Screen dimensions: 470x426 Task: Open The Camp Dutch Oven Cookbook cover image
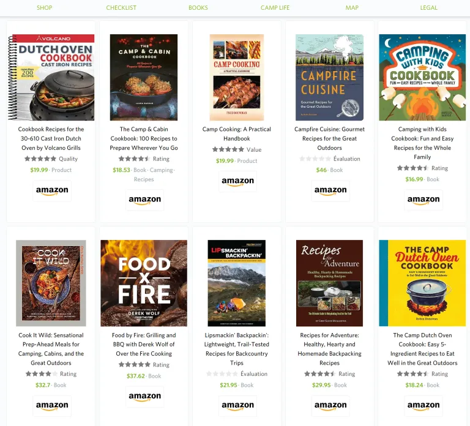[x=422, y=283]
